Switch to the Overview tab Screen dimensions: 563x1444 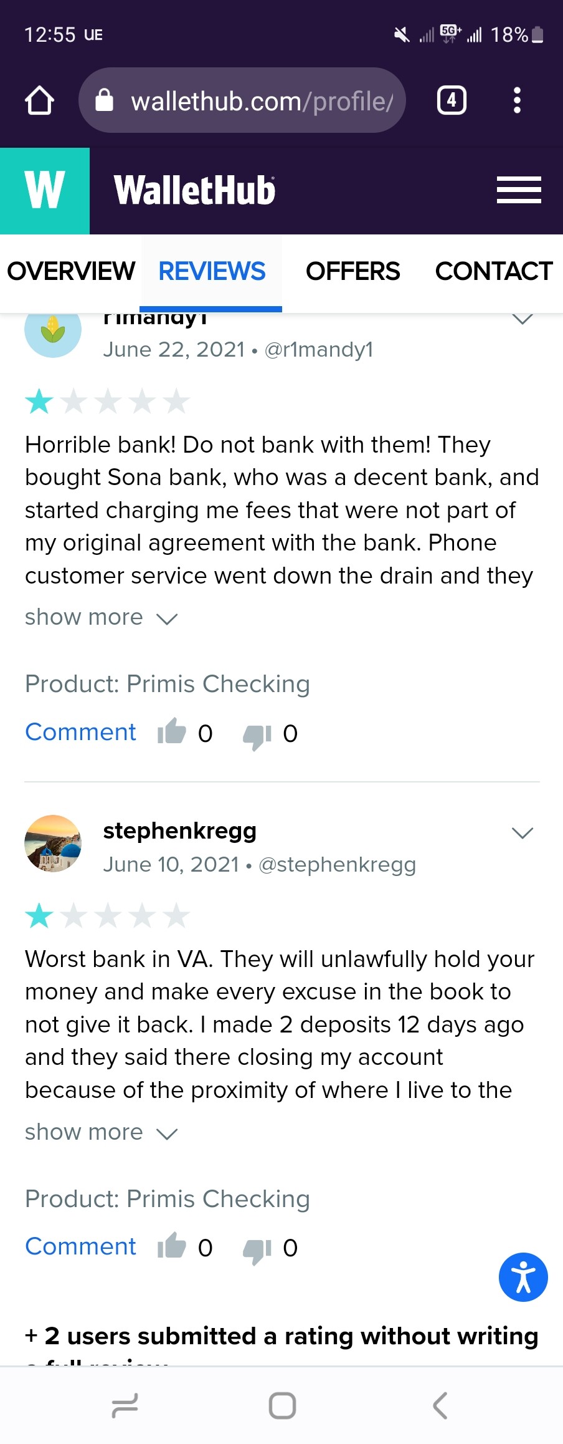click(x=71, y=271)
